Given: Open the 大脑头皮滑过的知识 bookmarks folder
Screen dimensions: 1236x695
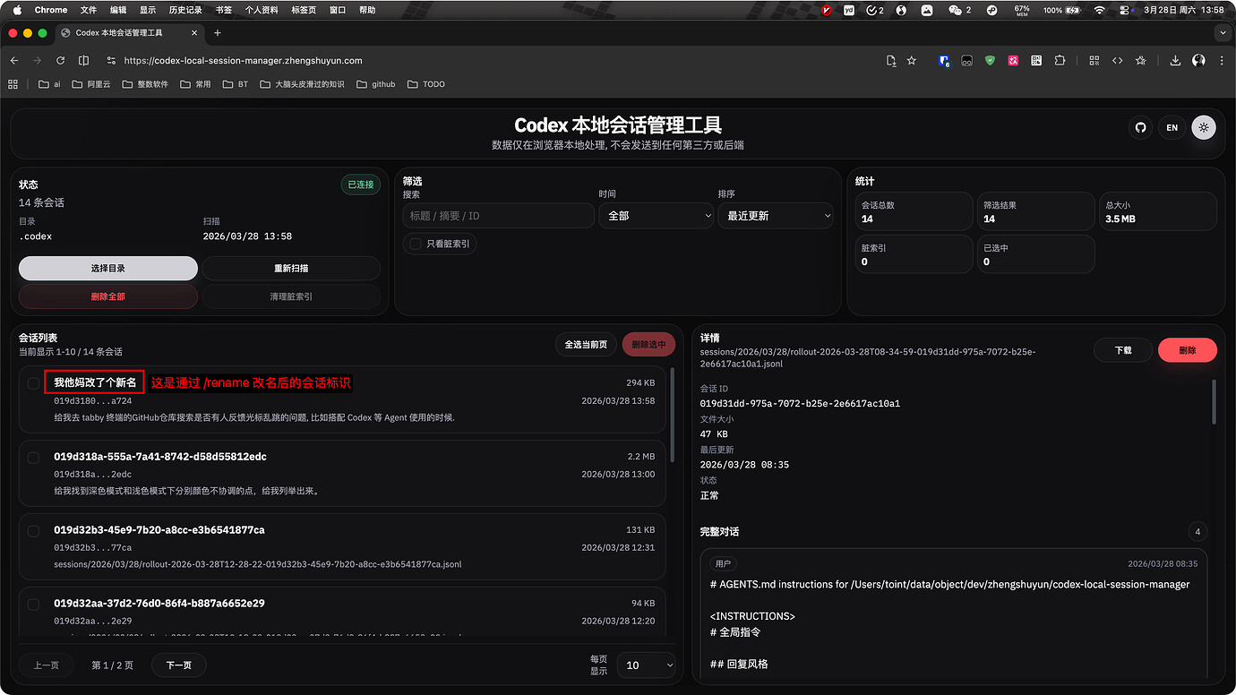Looking at the screenshot, I should (302, 84).
